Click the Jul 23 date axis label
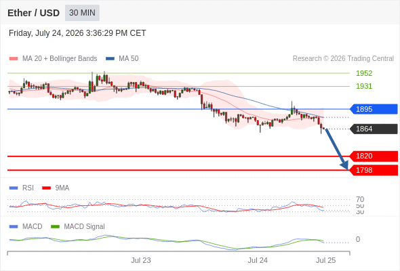The image size is (400, 271). 141,260
